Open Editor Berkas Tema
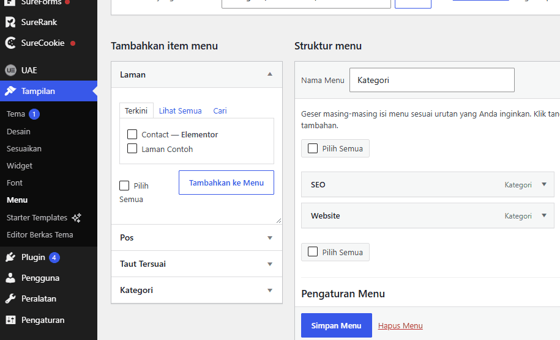The height and width of the screenshot is (340, 560). (x=40, y=234)
